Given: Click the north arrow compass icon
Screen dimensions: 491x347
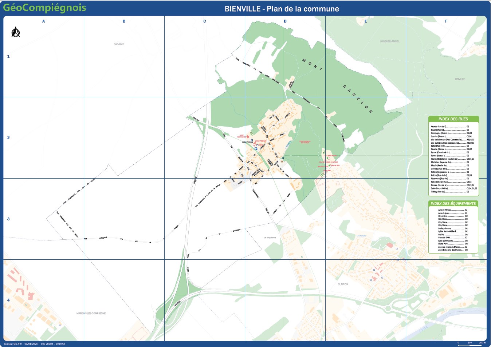Looking at the screenshot, I should (16, 32).
